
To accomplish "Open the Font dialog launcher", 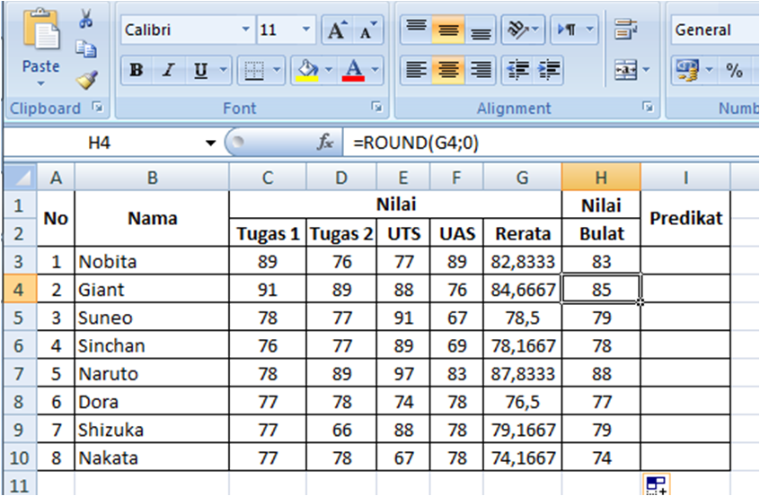I will (x=376, y=107).
